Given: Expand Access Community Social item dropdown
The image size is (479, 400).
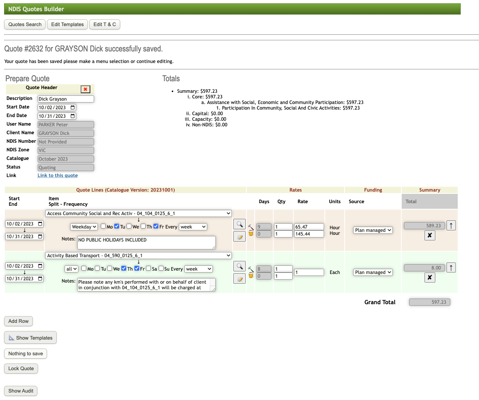Looking at the screenshot, I should tap(139, 214).
